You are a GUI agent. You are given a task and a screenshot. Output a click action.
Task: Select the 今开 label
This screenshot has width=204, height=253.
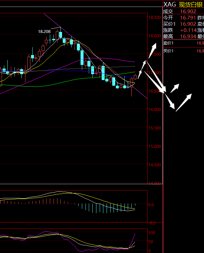click(x=168, y=17)
